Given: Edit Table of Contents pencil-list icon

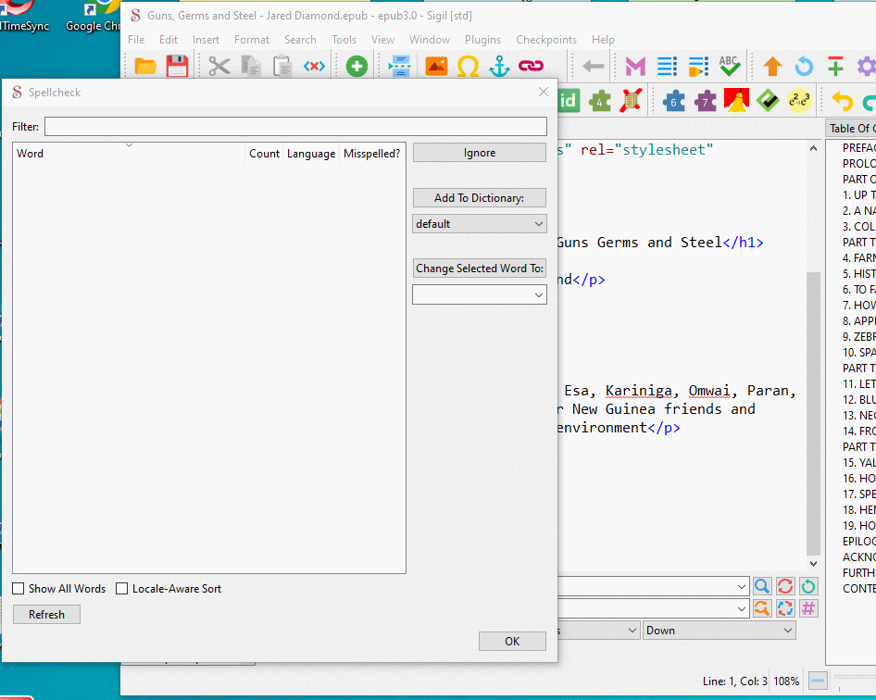Looking at the screenshot, I should [698, 67].
